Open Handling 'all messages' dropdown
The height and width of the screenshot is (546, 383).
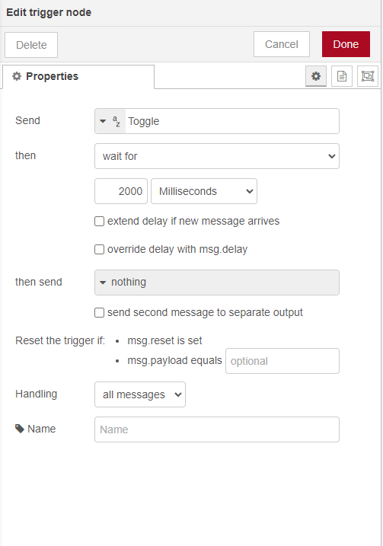pyautogui.click(x=140, y=394)
